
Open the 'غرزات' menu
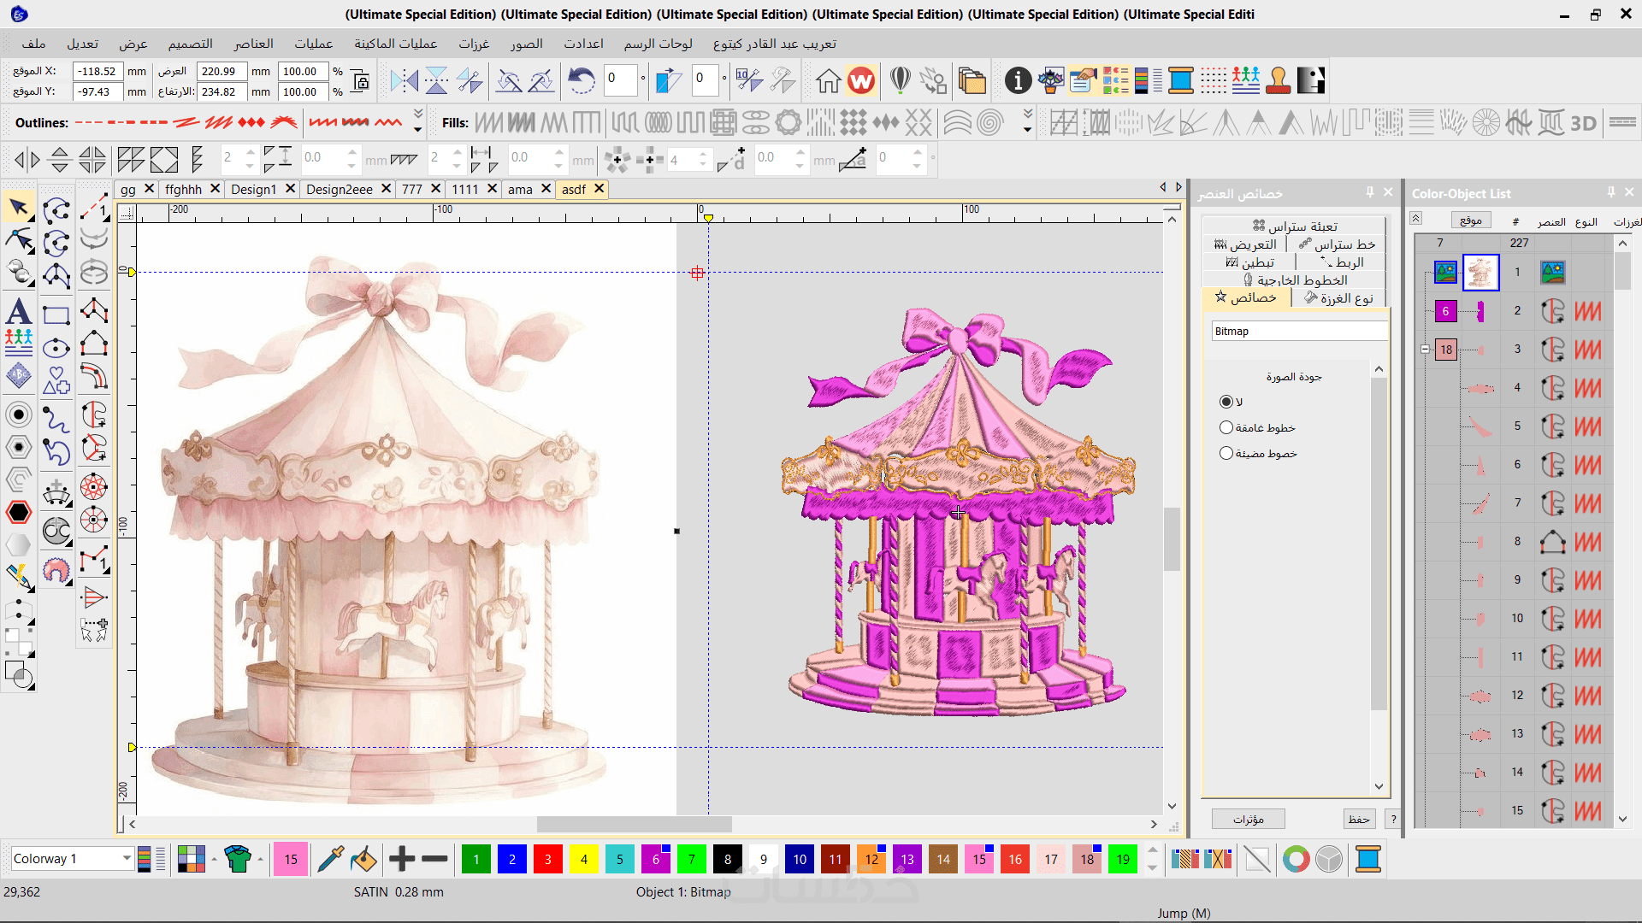pos(474,44)
